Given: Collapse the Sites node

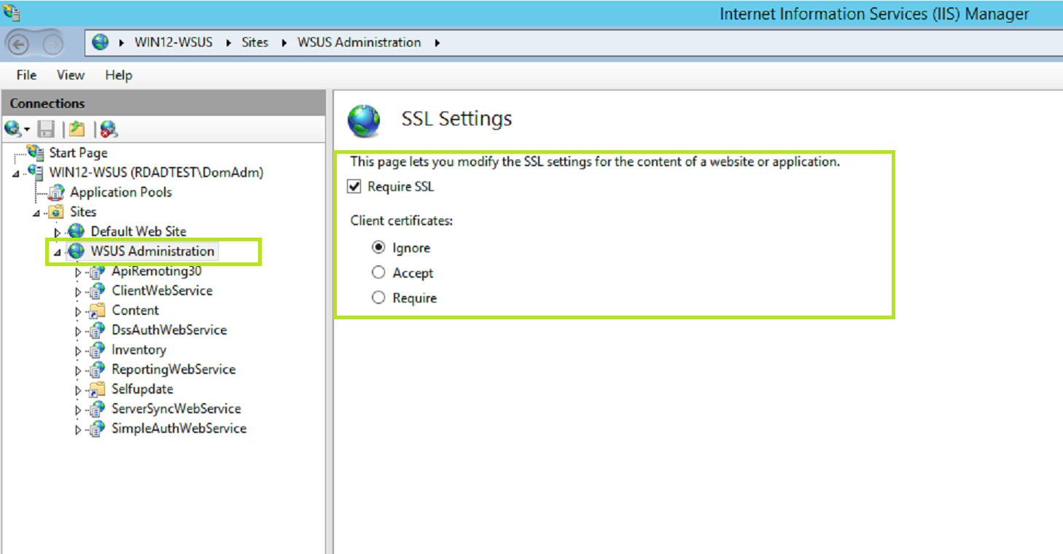Looking at the screenshot, I should click(x=36, y=214).
